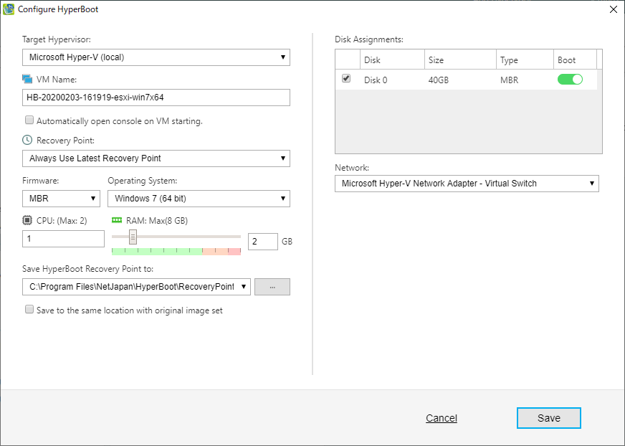
Task: Click the CPU chip icon
Action: 27,220
